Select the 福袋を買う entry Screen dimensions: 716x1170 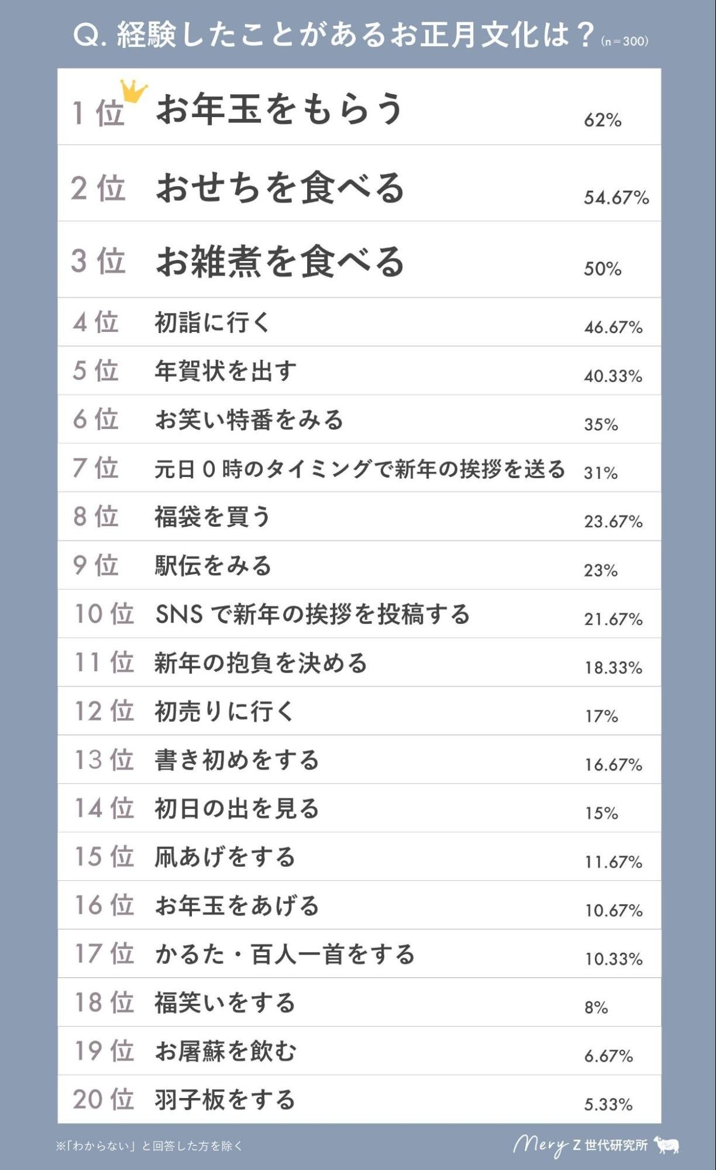[x=212, y=517]
